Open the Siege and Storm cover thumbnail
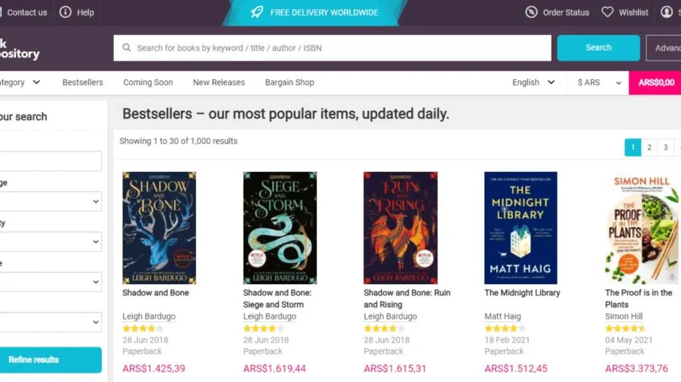681x382 pixels. coord(280,228)
